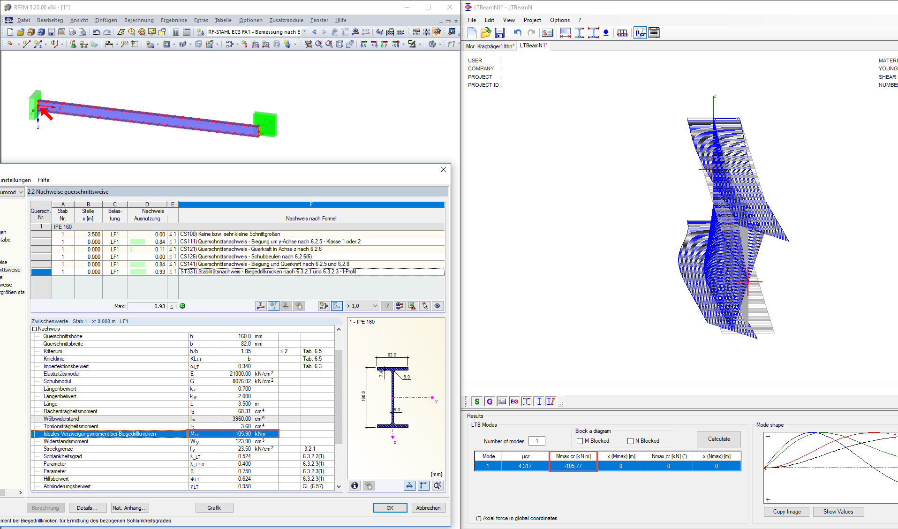Collapse the Nachweis tree section
This screenshot has width=898, height=529.
[34, 329]
